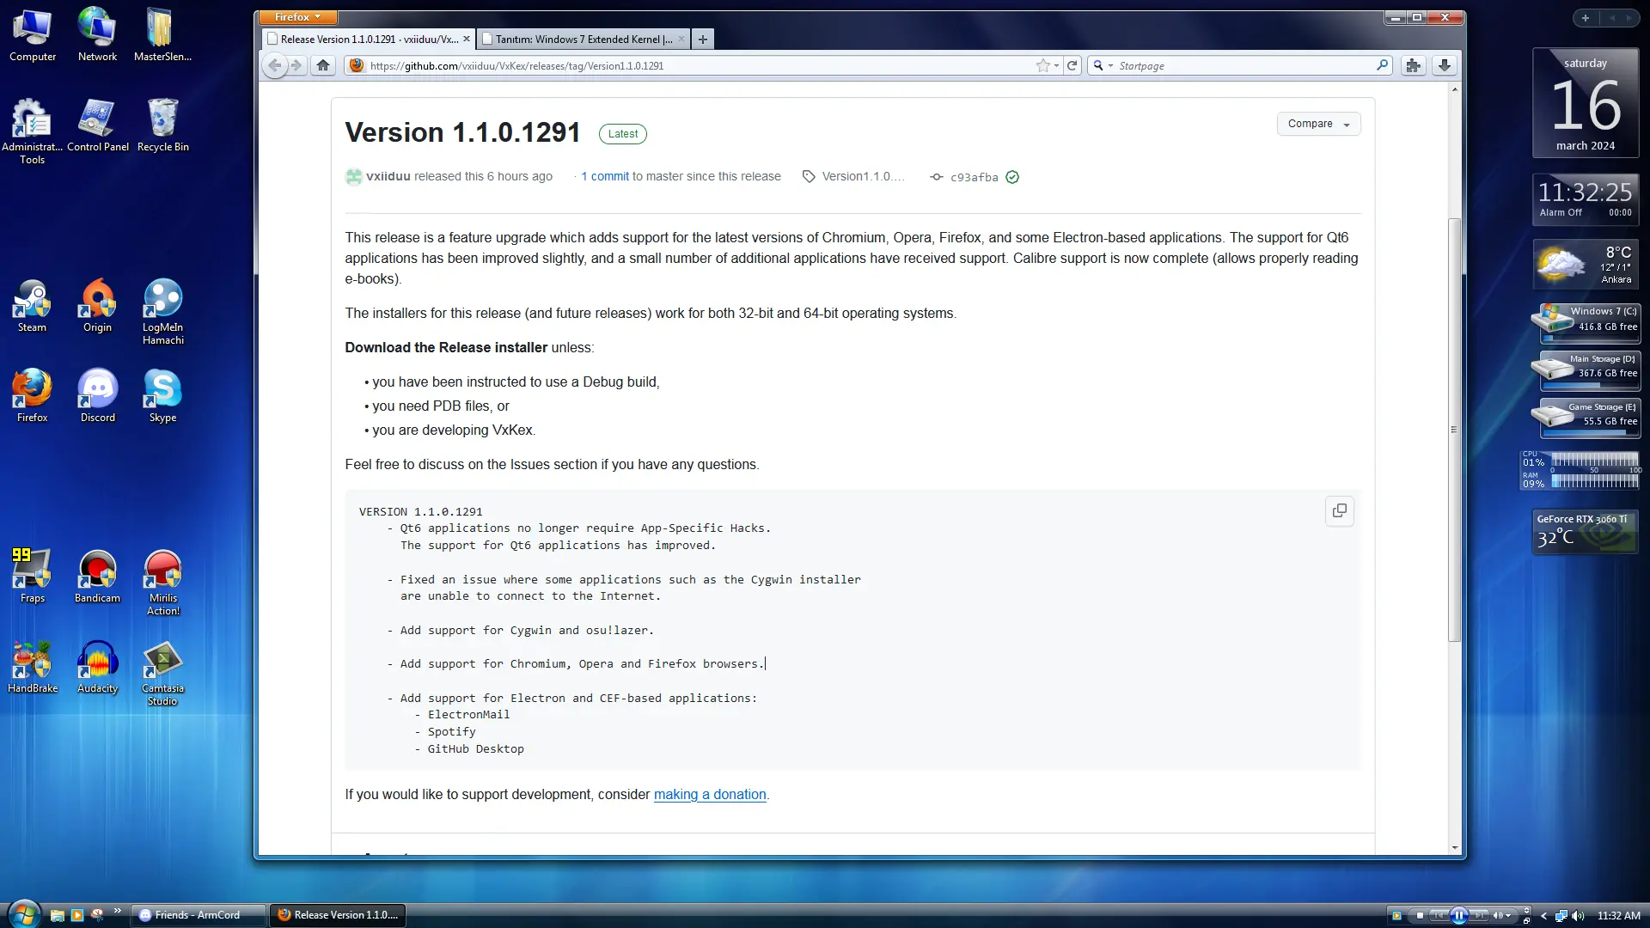Image resolution: width=1650 pixels, height=928 pixels.
Task: Open the URL history dropdown arrow
Action: click(x=1057, y=65)
